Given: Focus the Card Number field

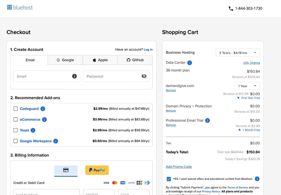Looking at the screenshot, I should tap(46, 192).
